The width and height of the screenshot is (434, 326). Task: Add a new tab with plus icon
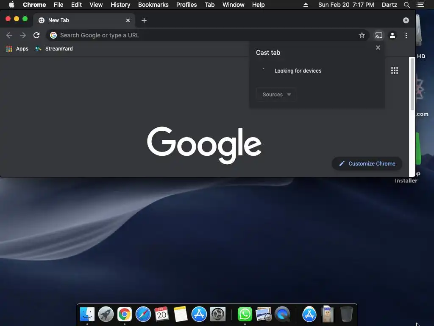[144, 20]
